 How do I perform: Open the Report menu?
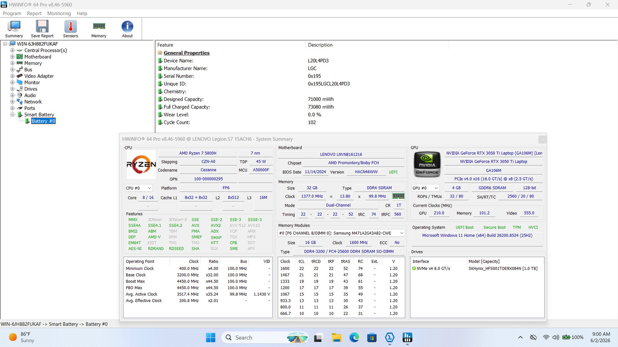coord(34,13)
